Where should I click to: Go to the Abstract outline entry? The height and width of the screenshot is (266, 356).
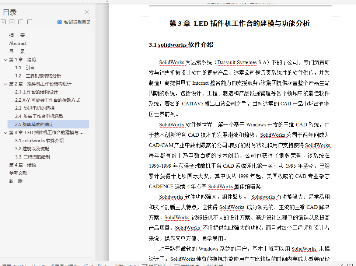click(18, 43)
